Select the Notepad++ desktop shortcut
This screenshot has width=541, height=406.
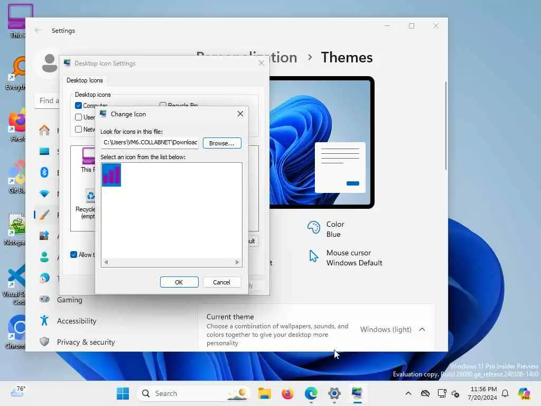tap(14, 229)
